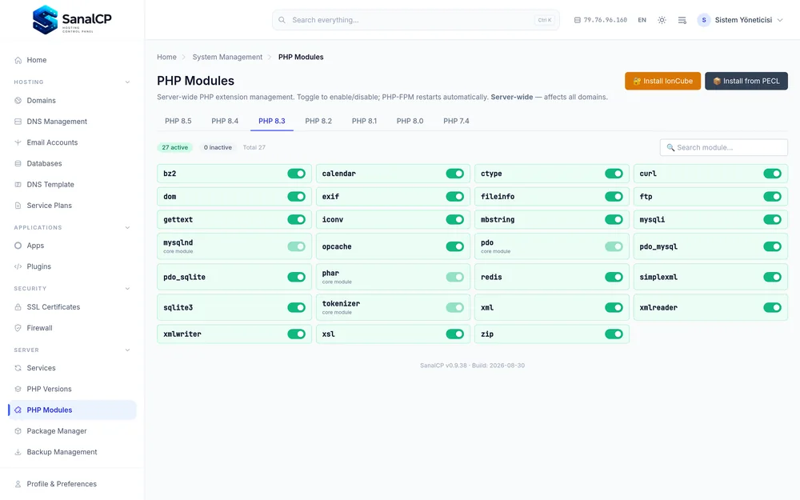Toggle the pdo_mysql module

772,246
